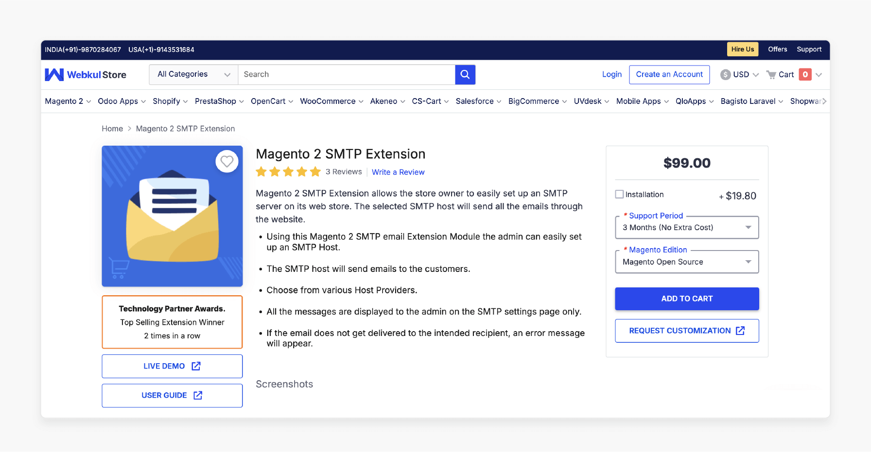Tick the Installation checkbox
This screenshot has width=871, height=452.
pos(619,194)
